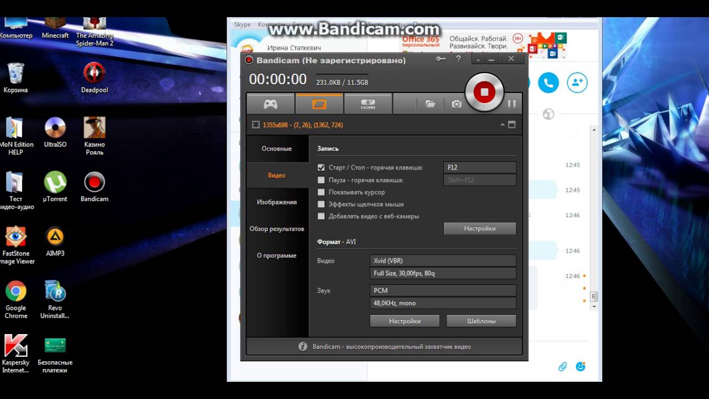Click the PCM audio codec field
This screenshot has width=709, height=399.
coord(443,290)
